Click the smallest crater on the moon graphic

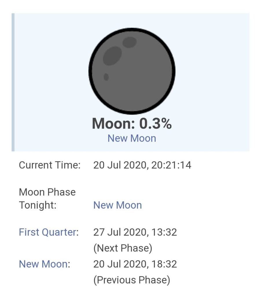pos(106,77)
